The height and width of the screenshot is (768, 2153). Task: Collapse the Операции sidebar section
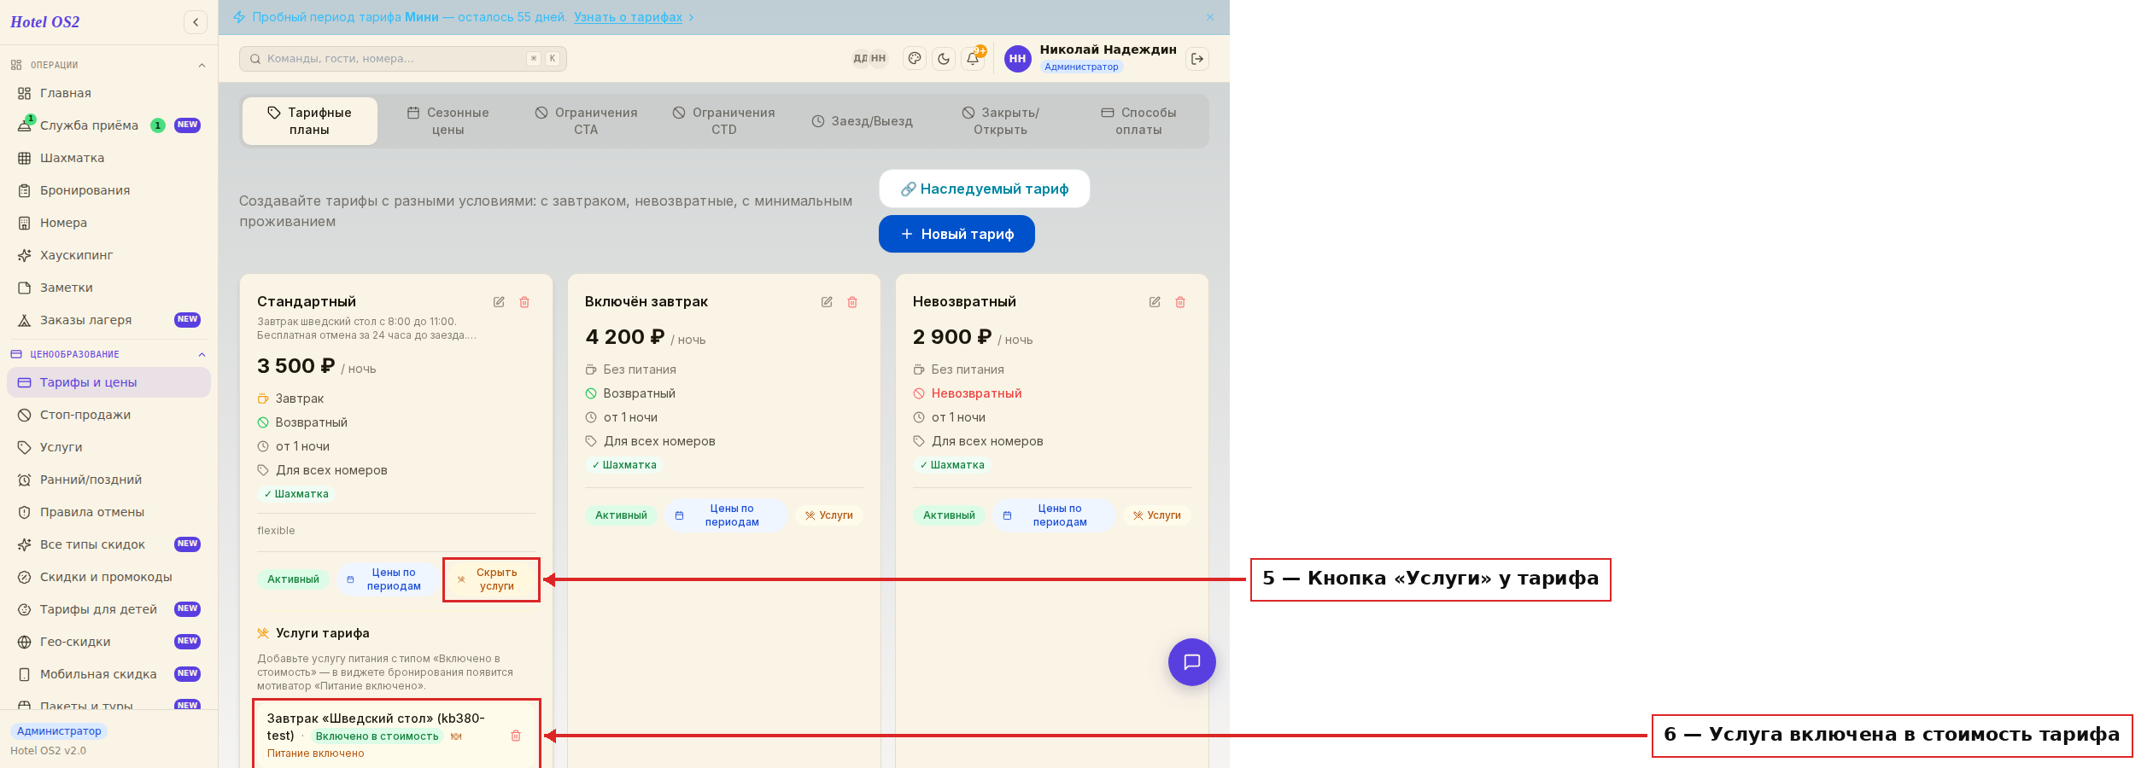[202, 66]
